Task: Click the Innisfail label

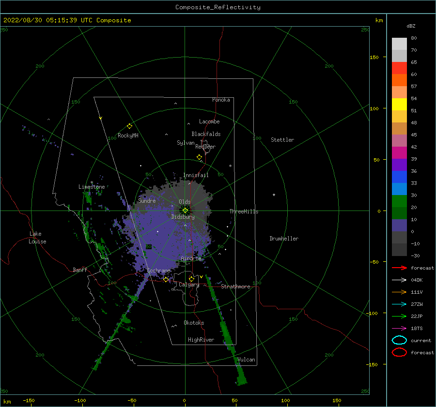Action: pyautogui.click(x=196, y=175)
